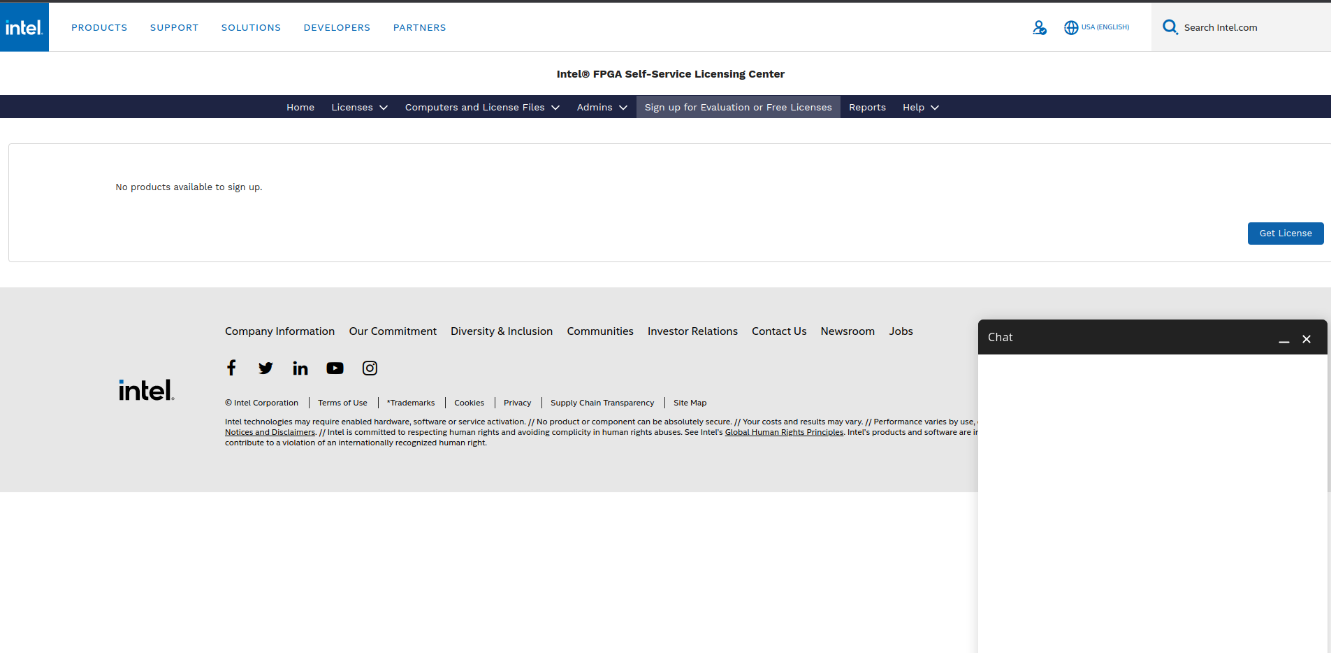Open Intel's LinkedIn page icon
This screenshot has height=653, width=1331.
300,368
